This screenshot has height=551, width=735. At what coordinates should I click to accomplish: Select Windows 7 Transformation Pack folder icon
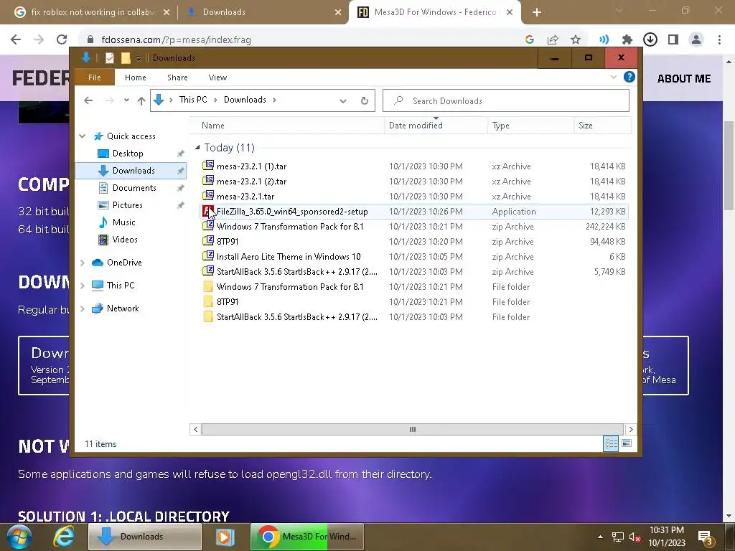[x=208, y=286]
